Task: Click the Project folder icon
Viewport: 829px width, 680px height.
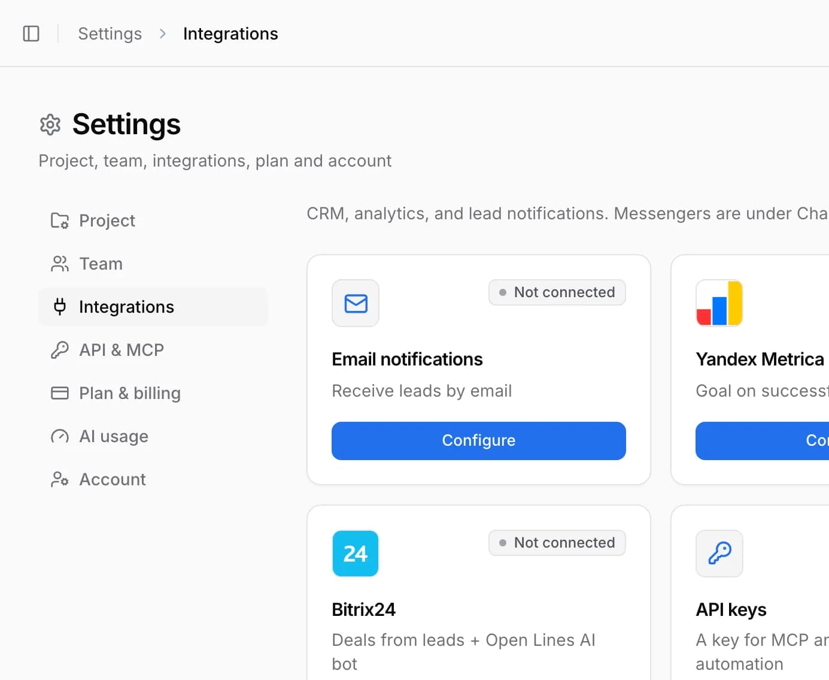Action: pos(59,220)
